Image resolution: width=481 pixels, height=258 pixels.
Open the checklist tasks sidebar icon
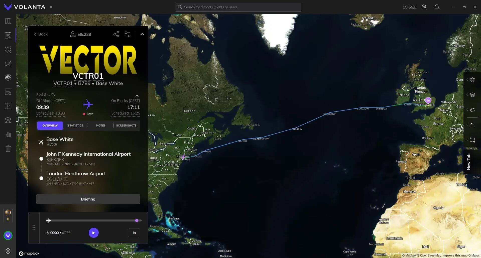point(8,106)
